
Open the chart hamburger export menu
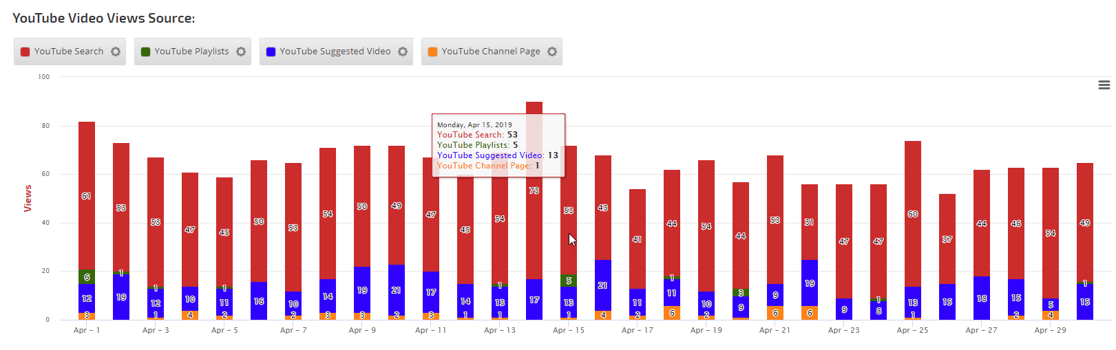click(x=1104, y=85)
